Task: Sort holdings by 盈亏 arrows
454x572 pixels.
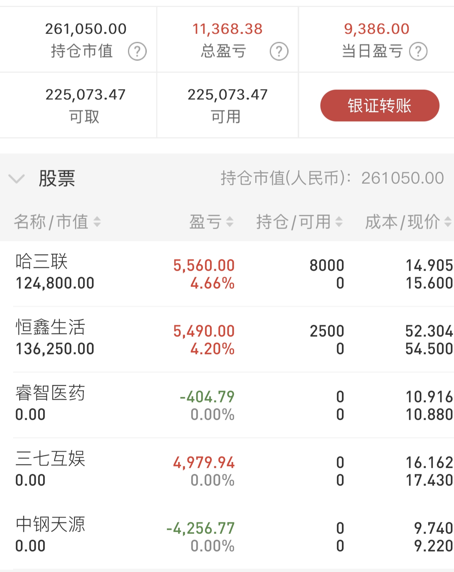Action: tap(230, 222)
